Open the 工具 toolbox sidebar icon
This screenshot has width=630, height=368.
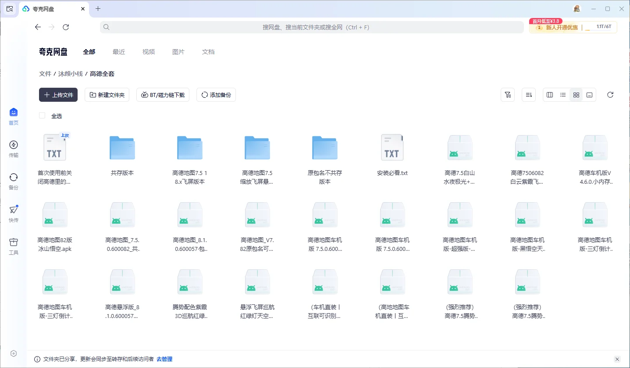(x=14, y=243)
